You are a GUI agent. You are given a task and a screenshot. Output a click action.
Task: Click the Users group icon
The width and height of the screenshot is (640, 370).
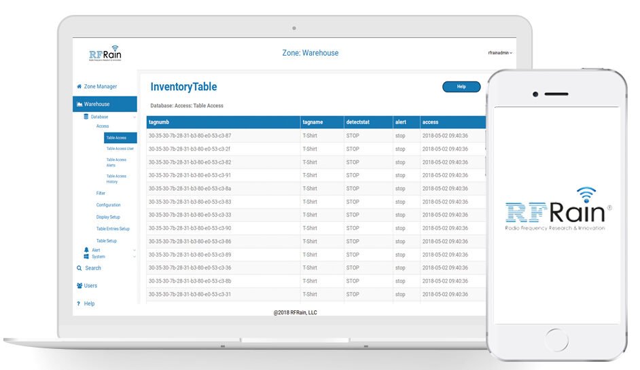tap(79, 286)
